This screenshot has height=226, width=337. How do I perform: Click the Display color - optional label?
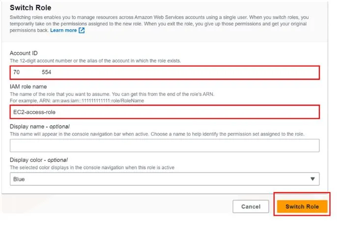[x=39, y=160]
